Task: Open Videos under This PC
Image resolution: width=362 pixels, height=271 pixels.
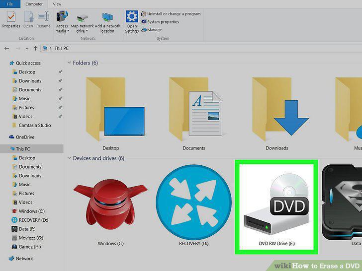Action: pyautogui.click(x=22, y=202)
